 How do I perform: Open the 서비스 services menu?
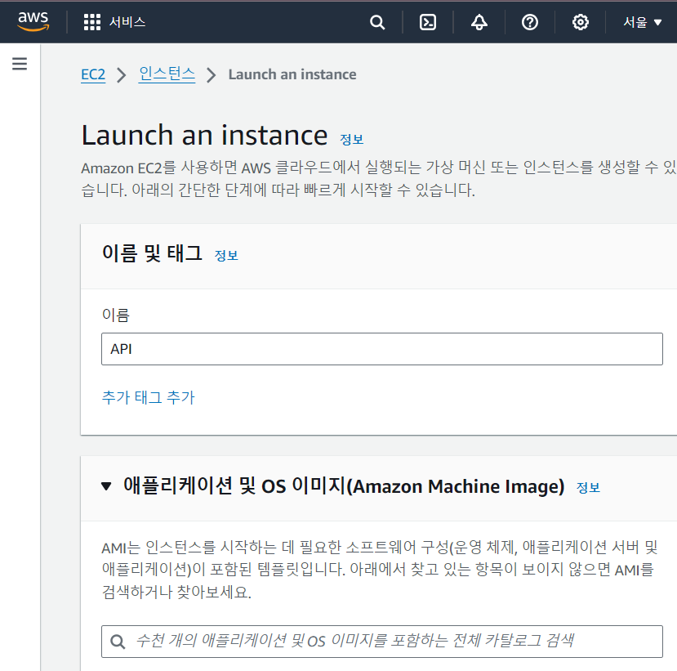tap(127, 22)
